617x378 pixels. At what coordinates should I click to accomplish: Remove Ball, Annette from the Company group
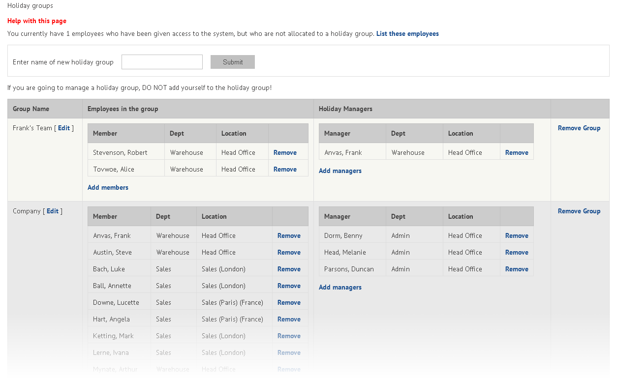tap(289, 286)
